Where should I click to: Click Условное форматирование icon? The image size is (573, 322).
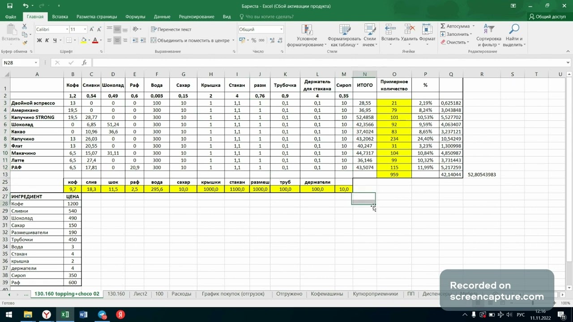pyautogui.click(x=307, y=30)
